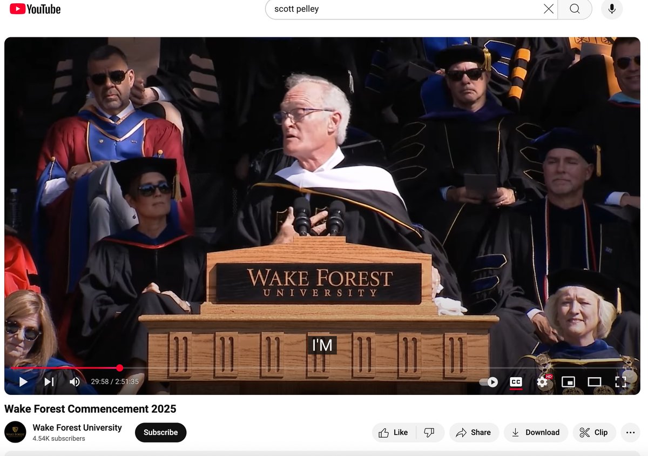Give the video a thumbs down
Image resolution: width=648 pixels, height=456 pixels.
pyautogui.click(x=429, y=432)
